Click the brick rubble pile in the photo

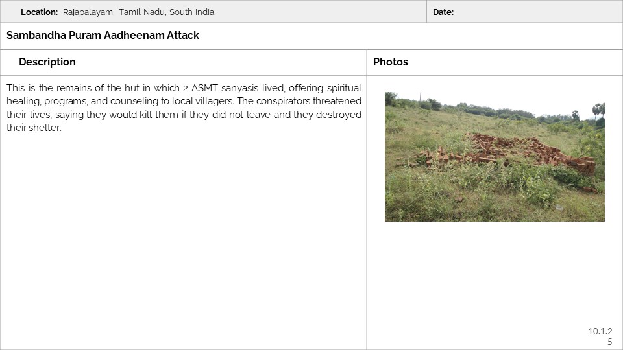click(519, 151)
